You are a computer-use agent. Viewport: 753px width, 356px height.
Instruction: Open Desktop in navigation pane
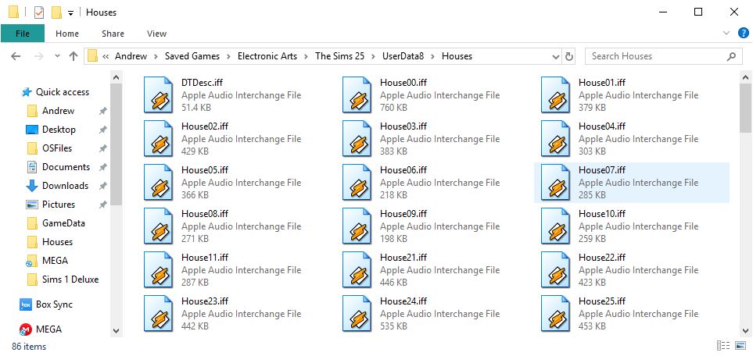[59, 130]
